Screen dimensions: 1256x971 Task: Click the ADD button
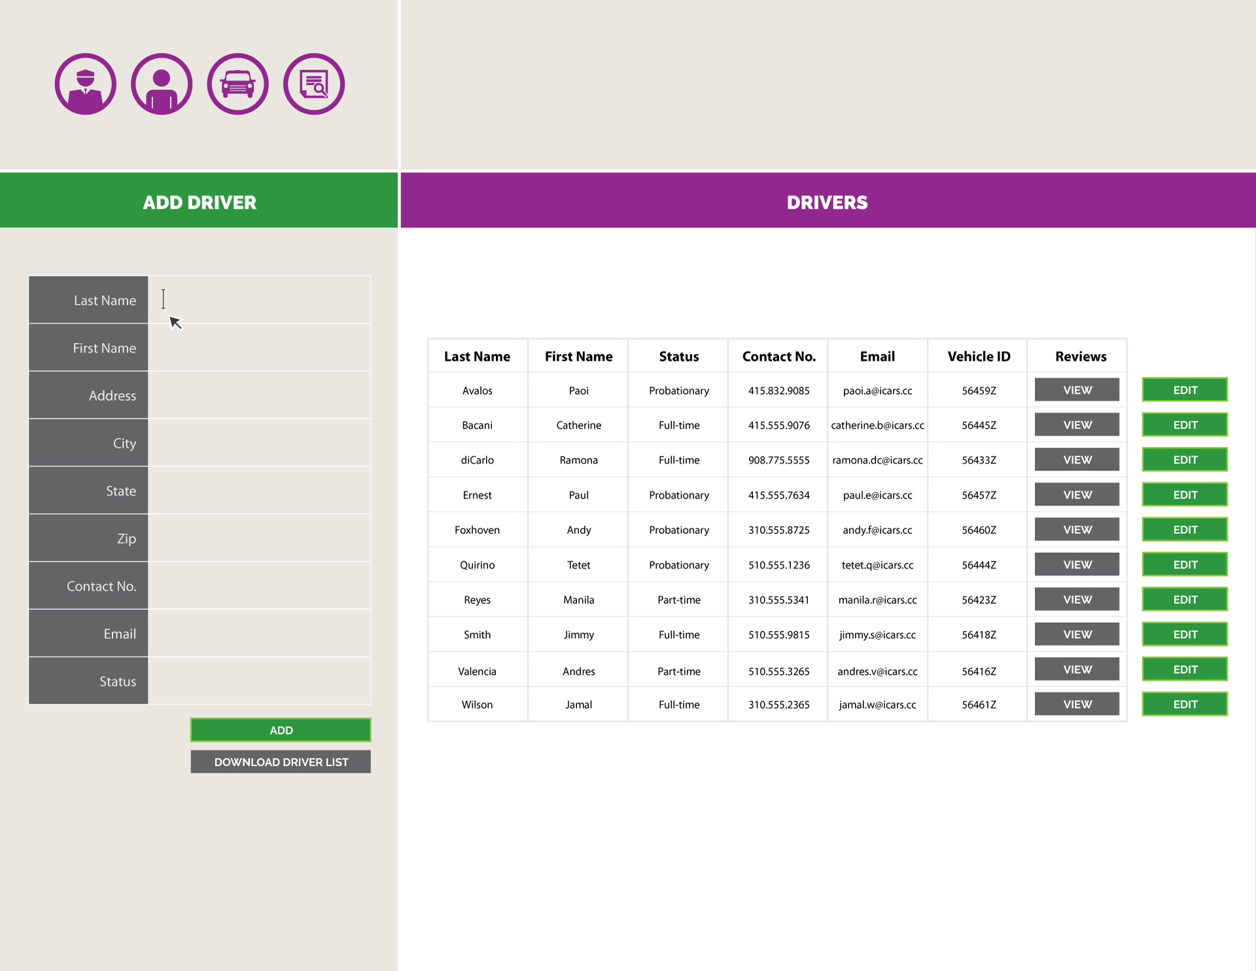pos(281,730)
